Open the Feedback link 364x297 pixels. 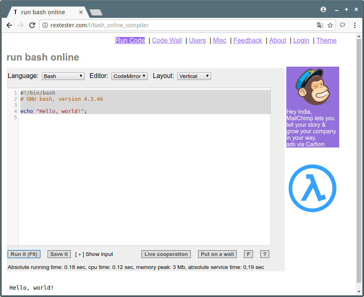tap(248, 40)
